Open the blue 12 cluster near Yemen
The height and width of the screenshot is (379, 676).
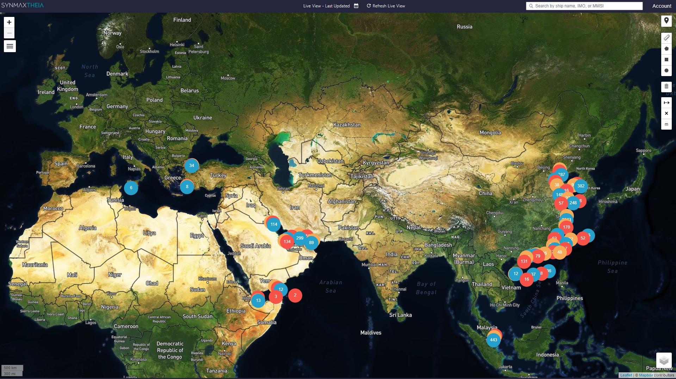[x=281, y=290]
